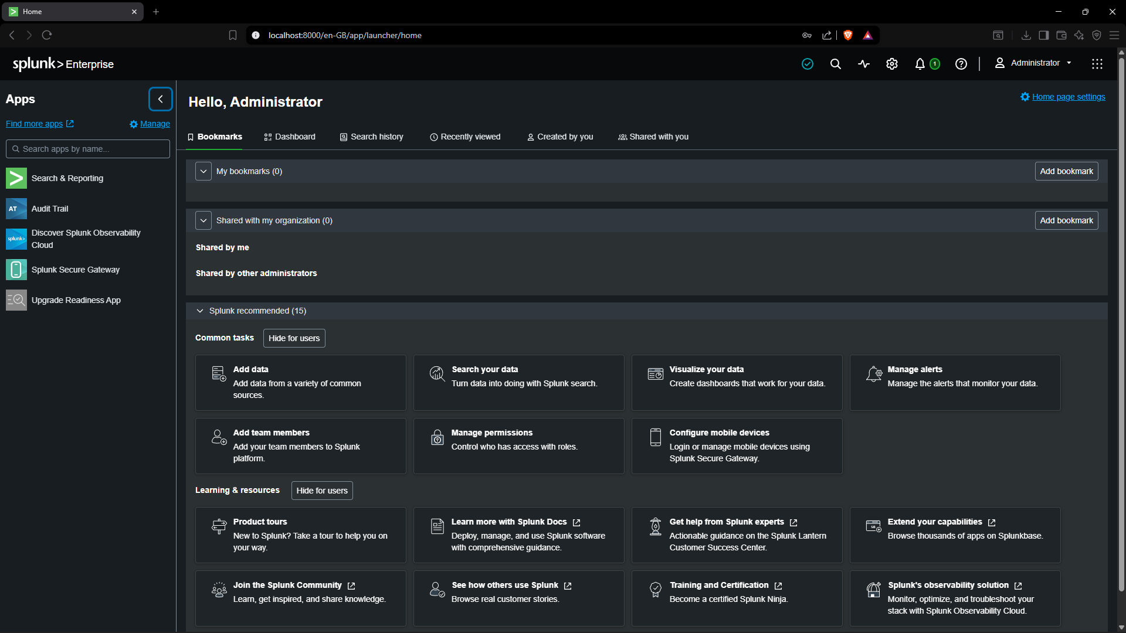Click the Splunk Enterprise logo

click(63, 64)
